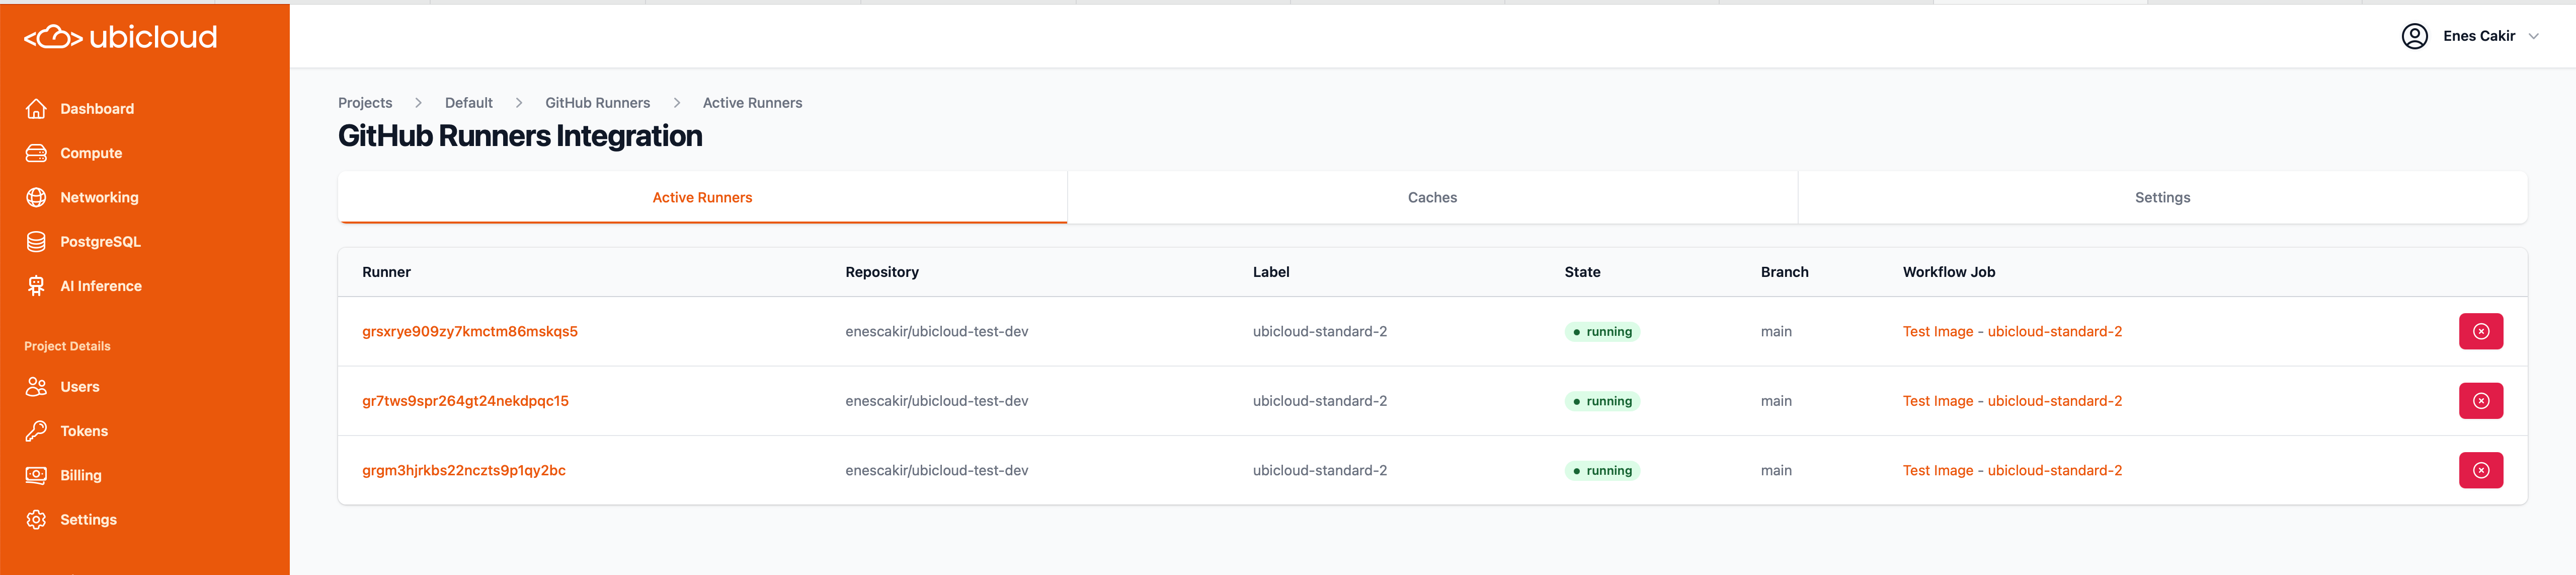Viewport: 2576px width, 575px height.
Task: Open Dashboard via its home icon
Action: tap(36, 109)
